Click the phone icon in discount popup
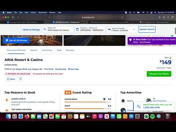This screenshot has width=176, height=132. pyautogui.click(x=139, y=106)
